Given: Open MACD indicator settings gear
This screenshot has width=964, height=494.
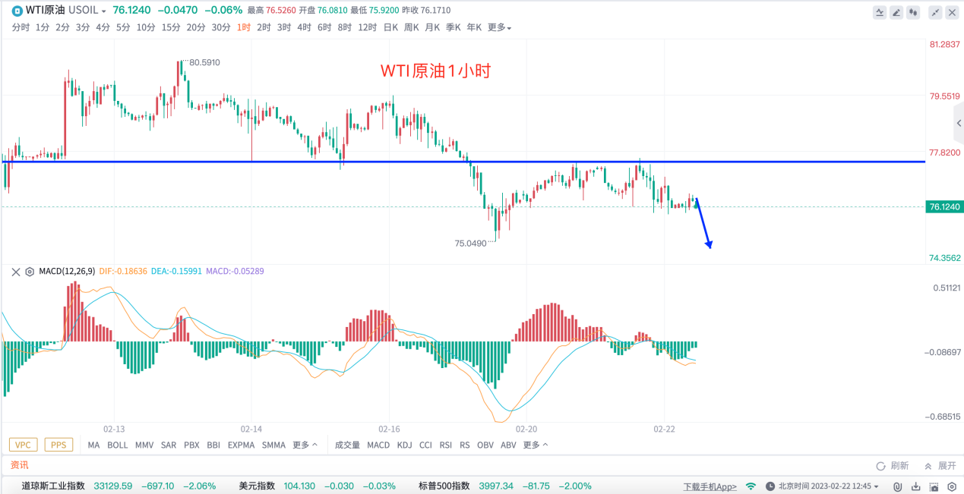Looking at the screenshot, I should click(30, 271).
